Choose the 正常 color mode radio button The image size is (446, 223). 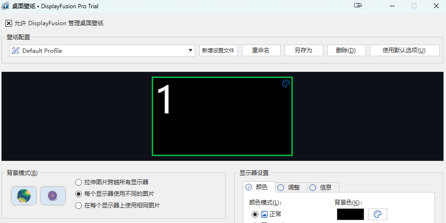pos(255,214)
